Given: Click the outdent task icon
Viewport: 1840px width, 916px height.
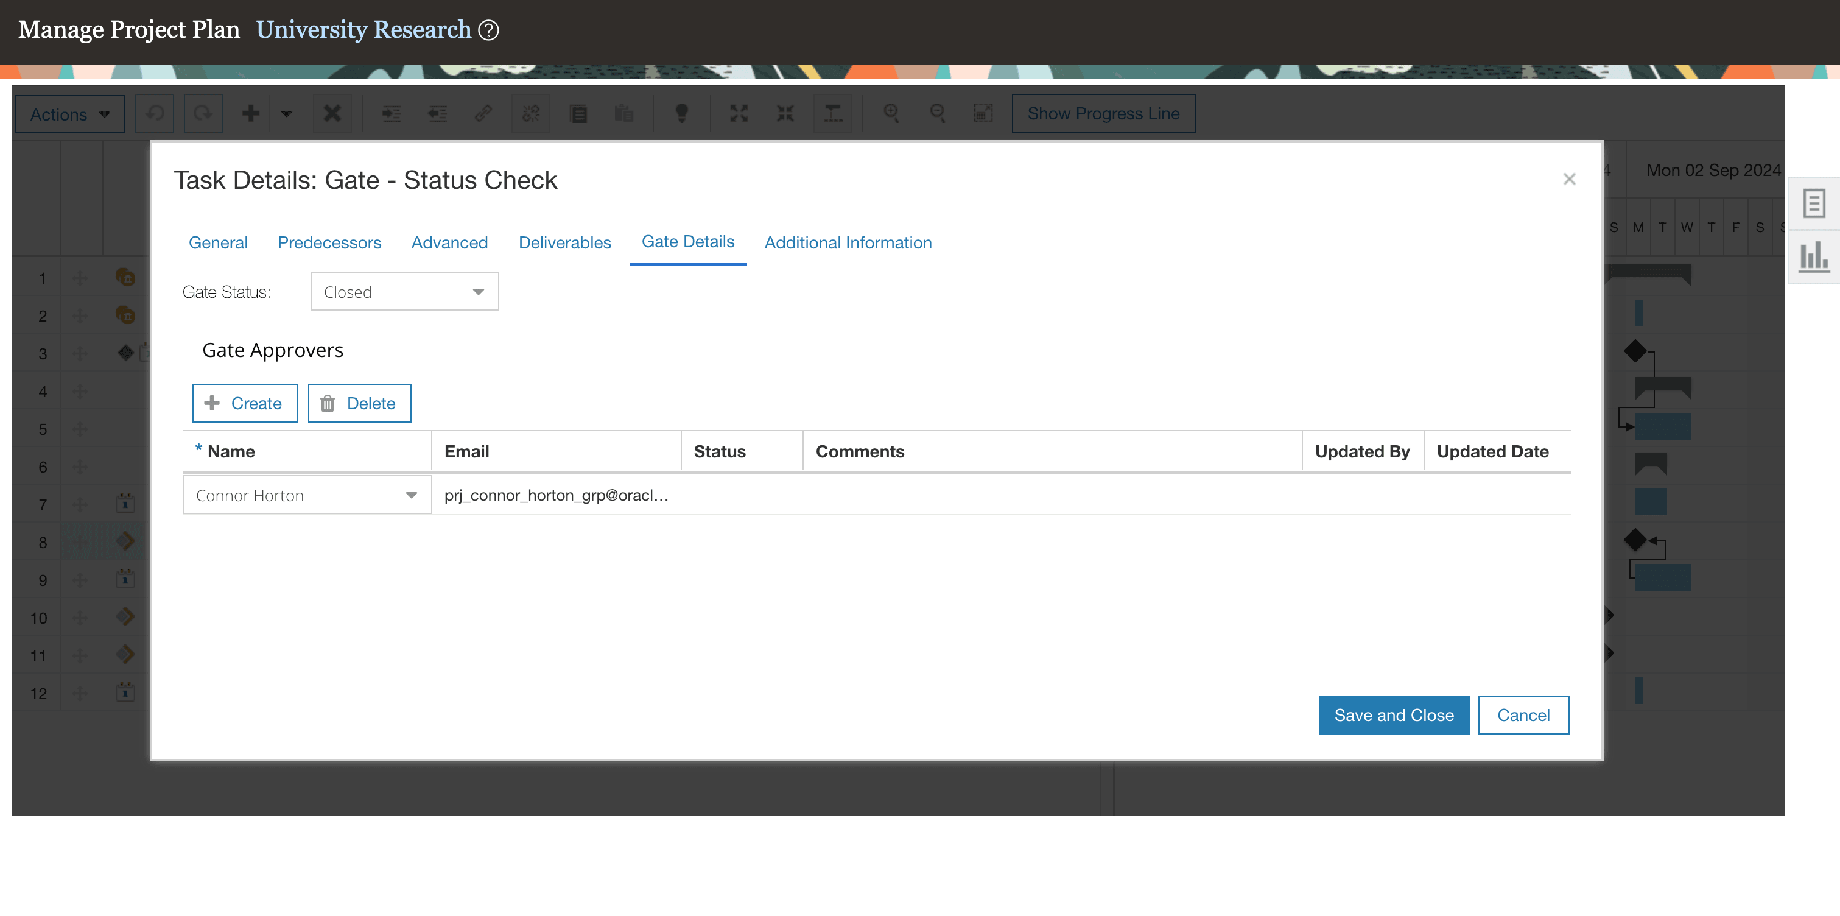Looking at the screenshot, I should coord(437,114).
